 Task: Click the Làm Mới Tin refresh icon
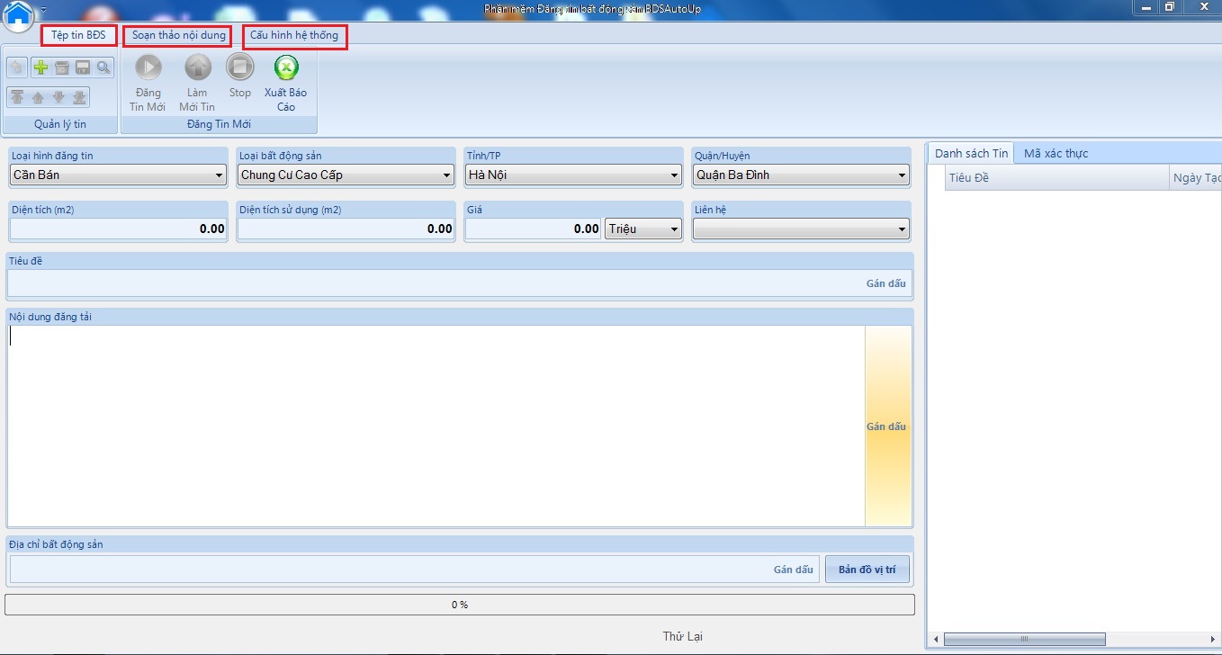click(197, 67)
